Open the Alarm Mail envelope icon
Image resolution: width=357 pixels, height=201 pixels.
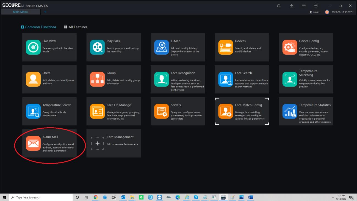pos(33,143)
